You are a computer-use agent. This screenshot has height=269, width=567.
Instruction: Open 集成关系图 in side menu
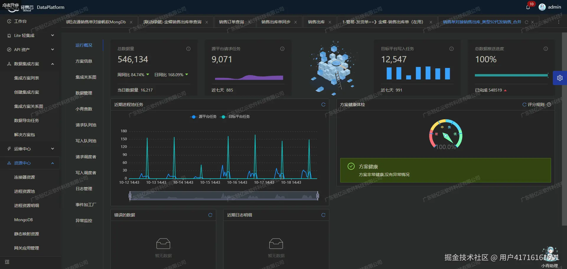click(x=86, y=77)
